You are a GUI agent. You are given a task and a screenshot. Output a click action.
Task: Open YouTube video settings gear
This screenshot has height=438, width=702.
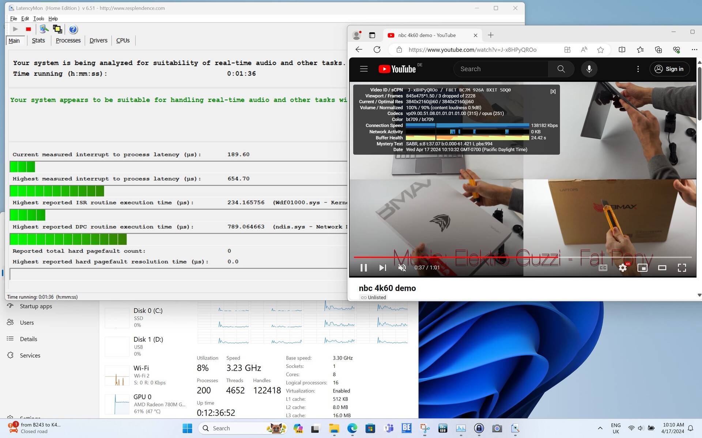point(623,268)
